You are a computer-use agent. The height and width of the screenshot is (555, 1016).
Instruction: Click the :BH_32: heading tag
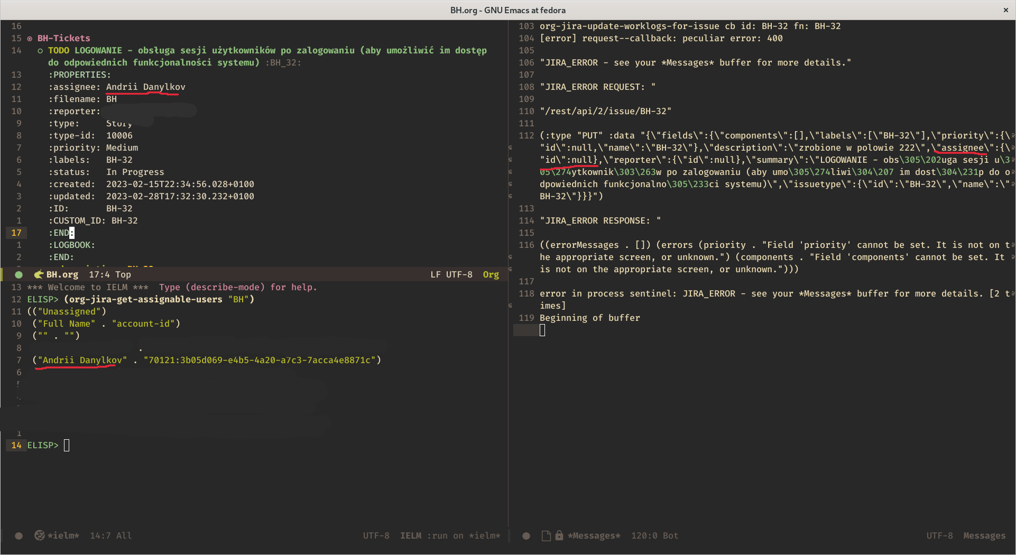(283, 62)
